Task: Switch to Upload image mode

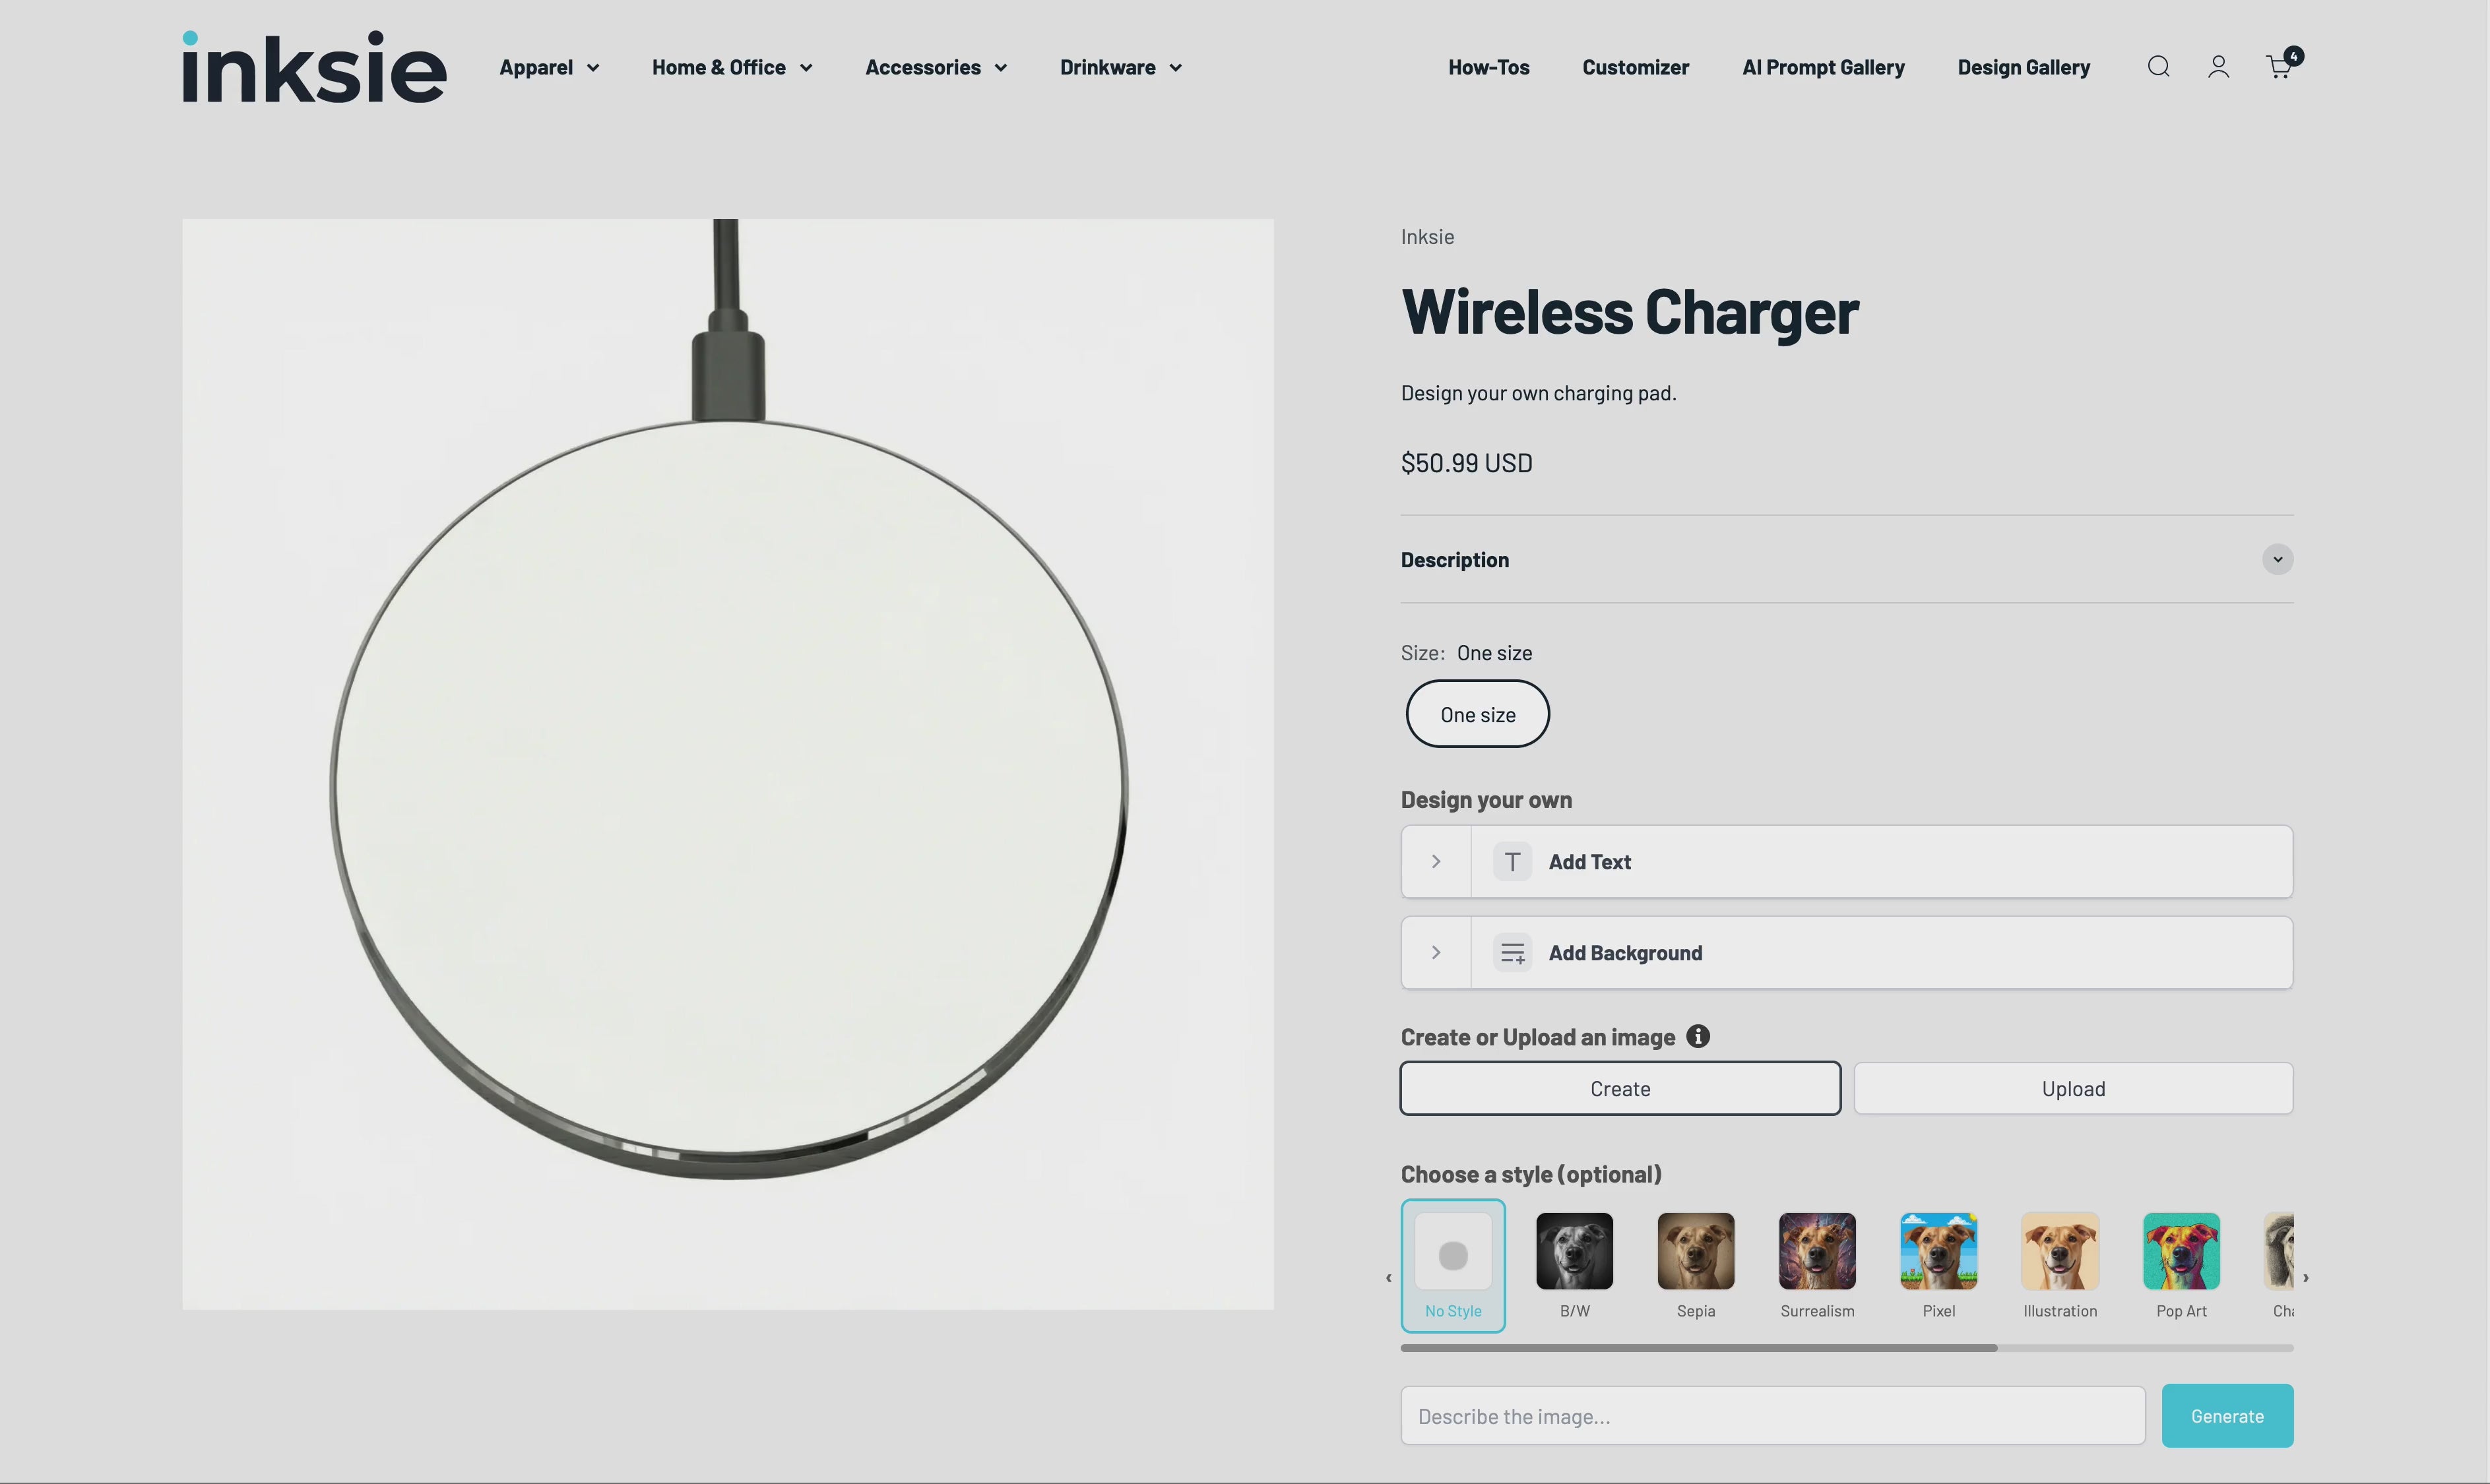Action: pos(2072,1089)
